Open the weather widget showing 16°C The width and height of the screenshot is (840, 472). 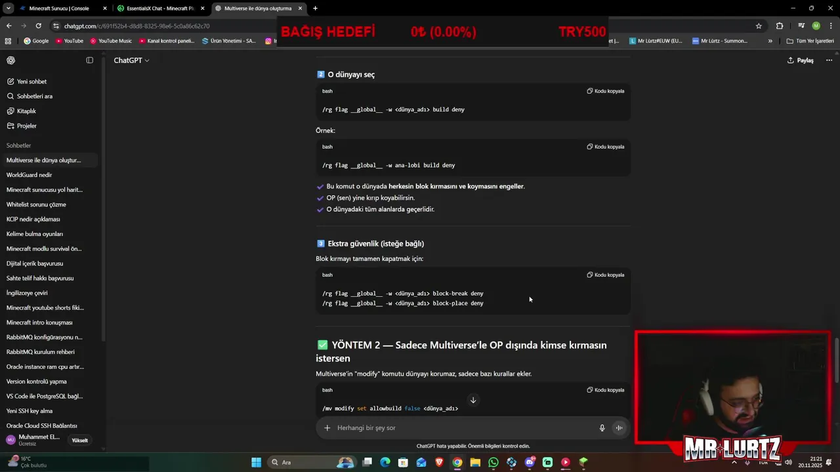pyautogui.click(x=28, y=462)
